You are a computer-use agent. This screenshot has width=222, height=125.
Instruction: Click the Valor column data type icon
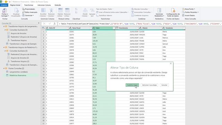coord(94,28)
